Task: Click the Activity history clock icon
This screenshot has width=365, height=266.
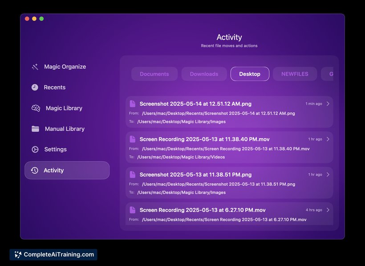Action: (x=35, y=170)
